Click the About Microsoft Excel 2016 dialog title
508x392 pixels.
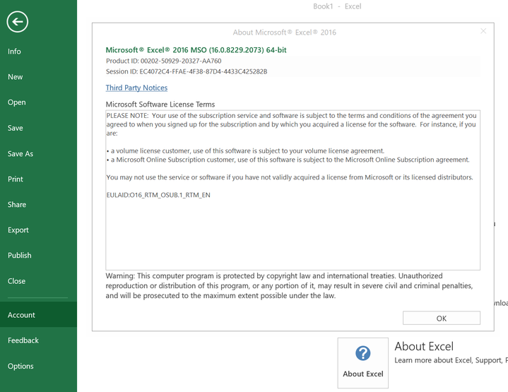(285, 32)
